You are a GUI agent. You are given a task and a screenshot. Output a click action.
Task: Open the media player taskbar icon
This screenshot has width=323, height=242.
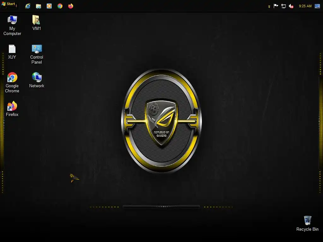49,6
